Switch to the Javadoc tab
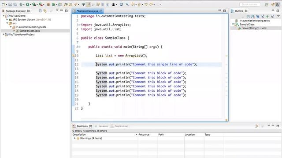 pyautogui.click(x=104, y=126)
